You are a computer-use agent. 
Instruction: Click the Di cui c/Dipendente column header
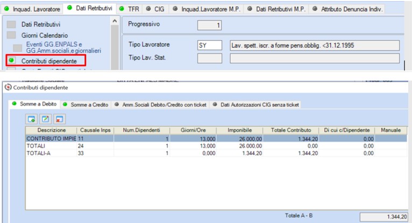pos(346,131)
